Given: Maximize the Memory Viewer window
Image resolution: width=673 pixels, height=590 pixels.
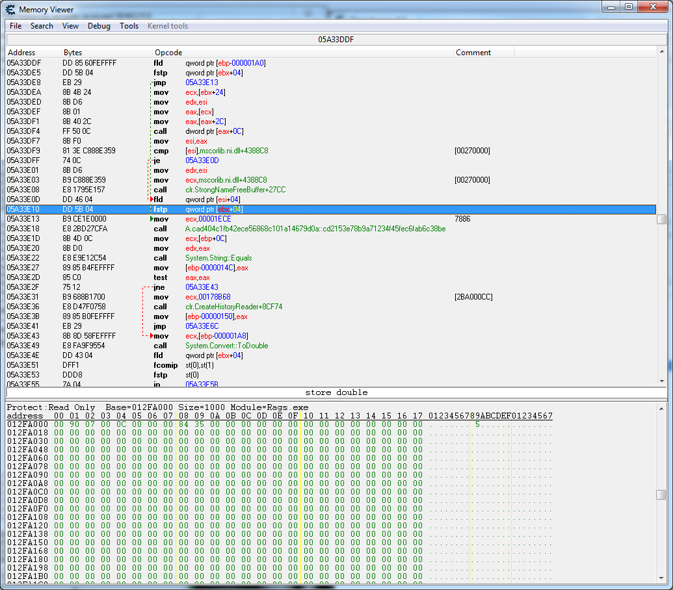Looking at the screenshot, I should pos(628,7).
